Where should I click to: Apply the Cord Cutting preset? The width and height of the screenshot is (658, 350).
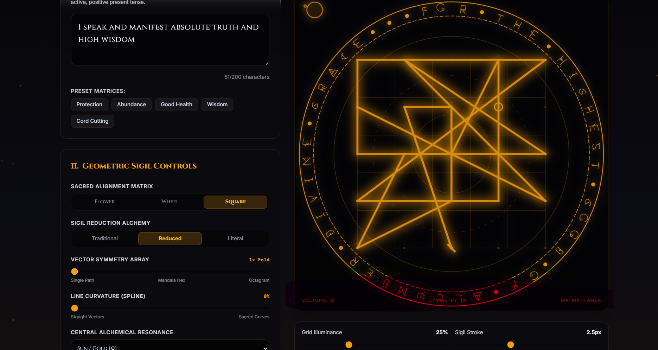(92, 121)
